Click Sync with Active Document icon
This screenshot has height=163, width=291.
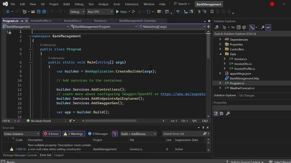click(x=233, y=28)
